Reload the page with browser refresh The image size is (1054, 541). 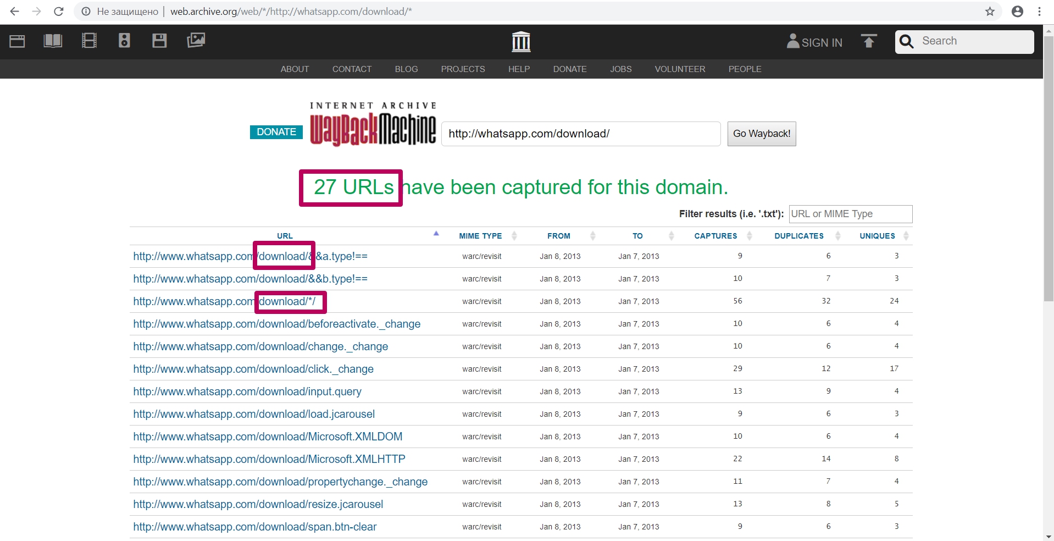58,12
